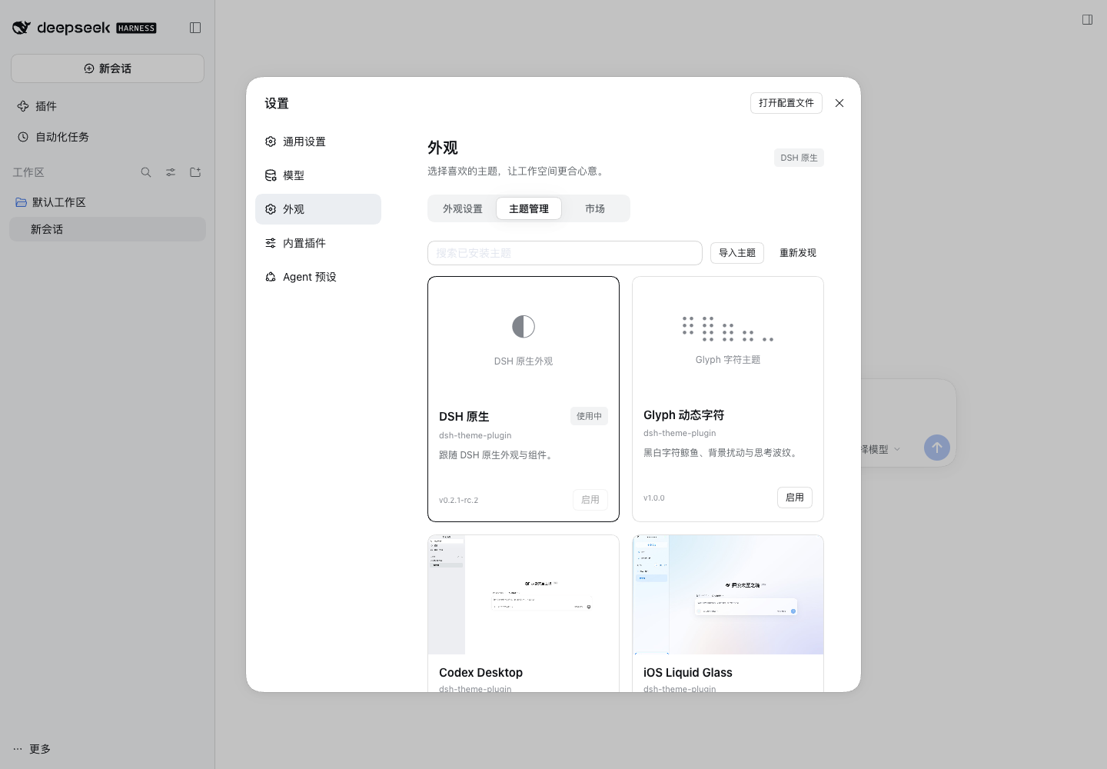This screenshot has height=769, width=1107.
Task: Open 内置插件 settings section
Action: 318,243
